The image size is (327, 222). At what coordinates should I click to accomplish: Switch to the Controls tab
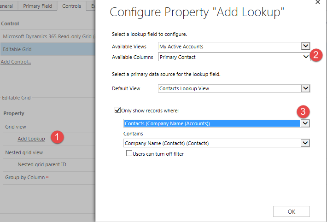71,6
